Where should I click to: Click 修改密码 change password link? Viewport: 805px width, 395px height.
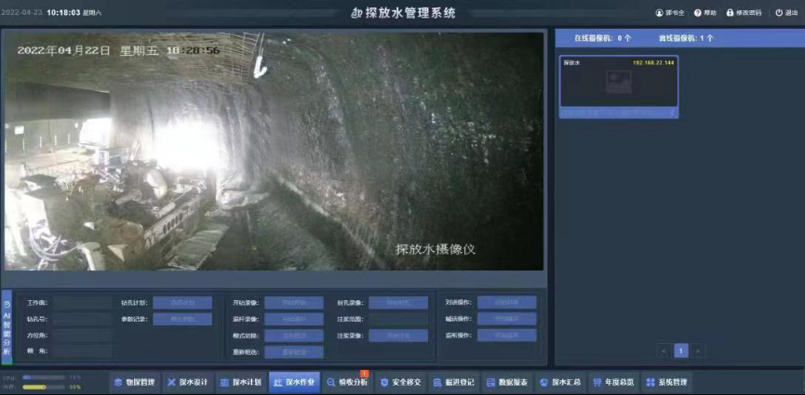point(744,13)
